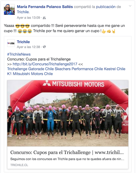This screenshot has height=173, width=136.
Task: Click the friends audience icon by 13:09
Action: click(44, 18)
